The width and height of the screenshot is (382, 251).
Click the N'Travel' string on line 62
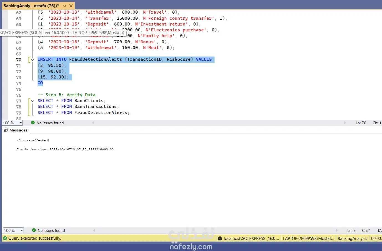tap(155, 12)
